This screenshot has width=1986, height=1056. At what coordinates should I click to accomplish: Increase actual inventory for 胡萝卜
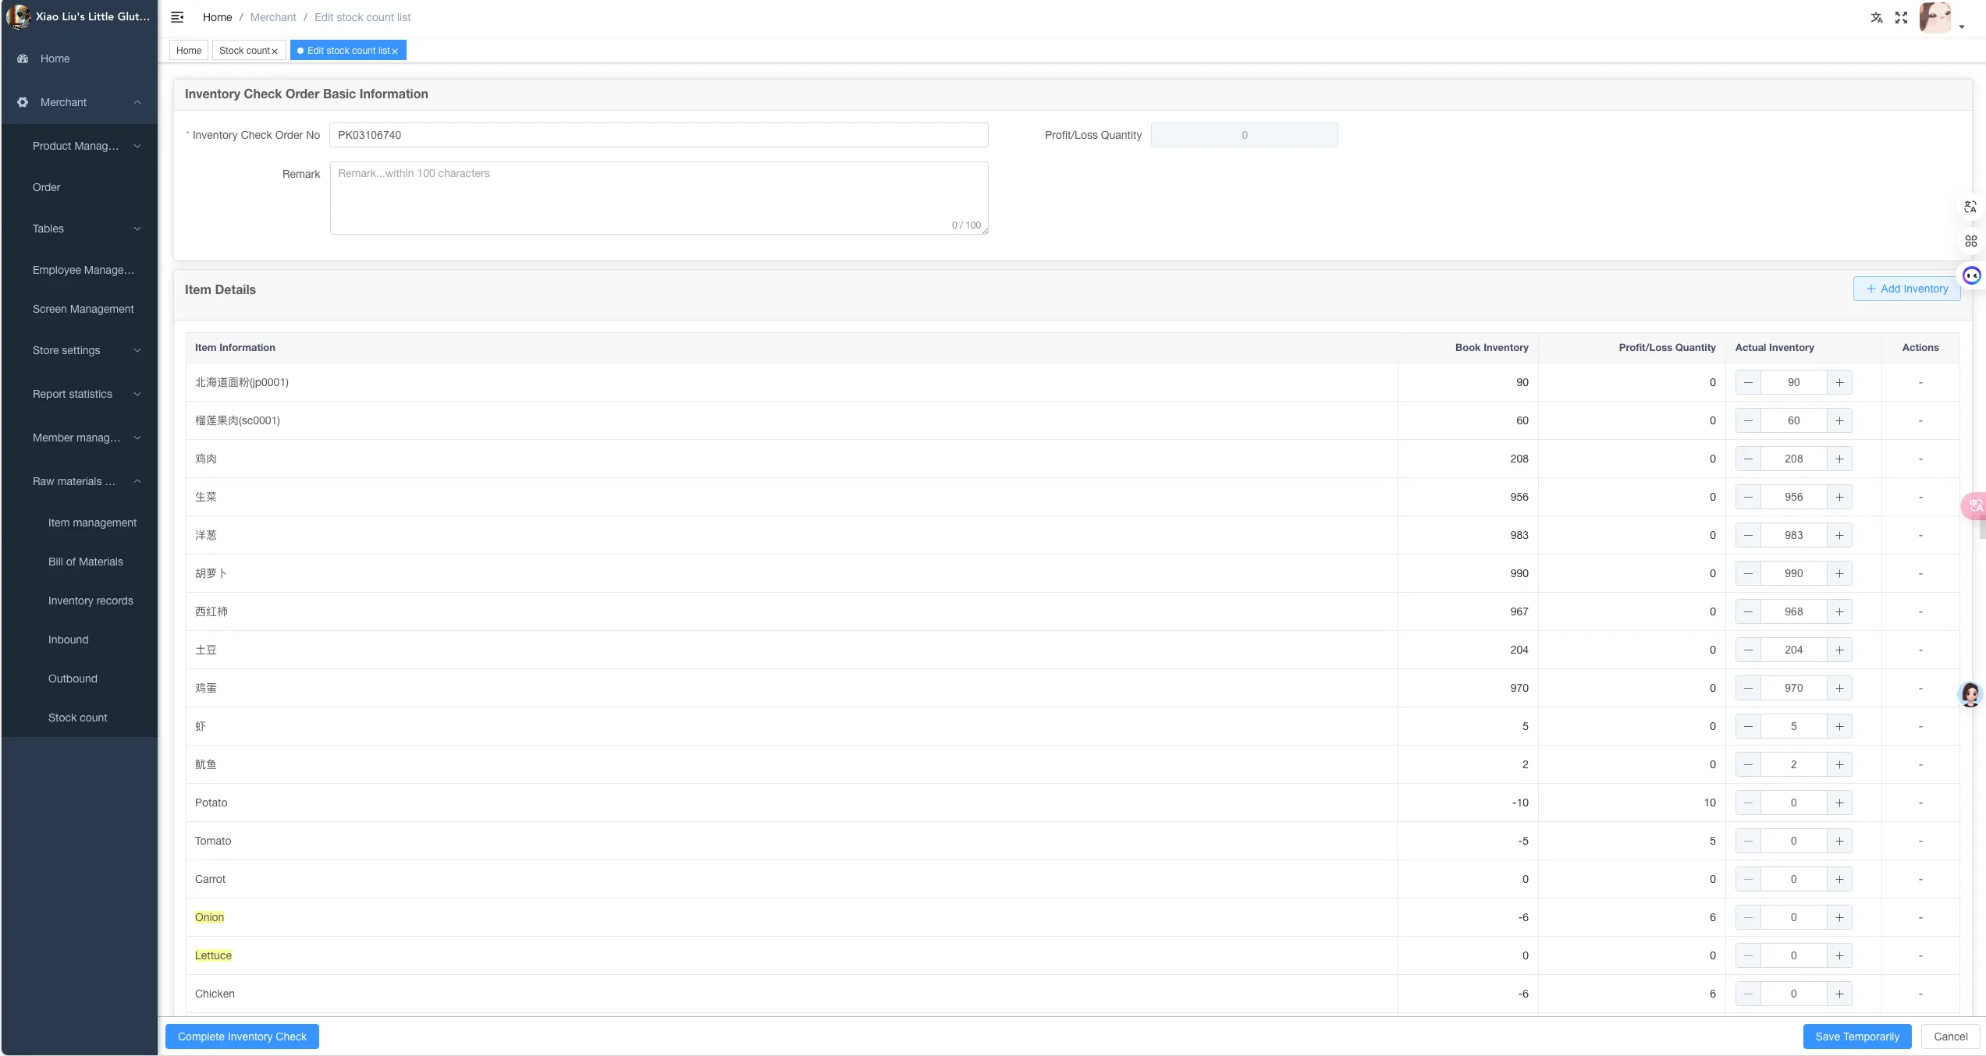pos(1839,573)
